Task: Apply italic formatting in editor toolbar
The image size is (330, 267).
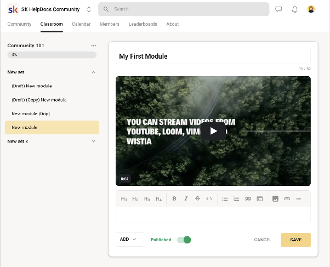Action: [x=186, y=198]
